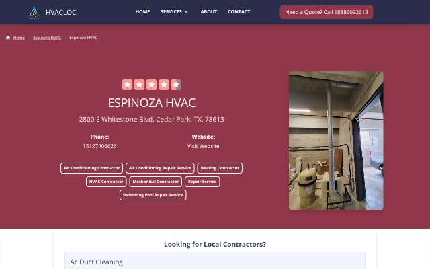The image size is (430, 269).
Task: Click the current-page Espinoza HVAC breadcrumb text
Action: pyautogui.click(x=83, y=38)
